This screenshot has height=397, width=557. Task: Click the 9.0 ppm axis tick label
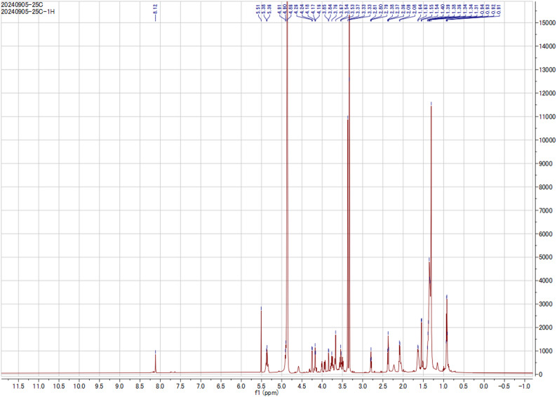pyautogui.click(x=120, y=386)
